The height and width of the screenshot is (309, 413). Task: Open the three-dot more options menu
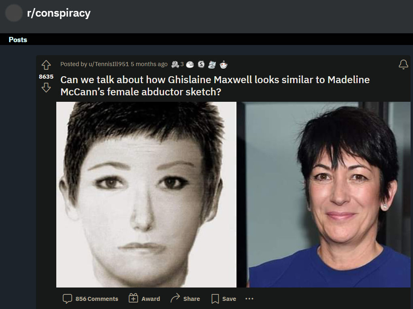tap(249, 299)
